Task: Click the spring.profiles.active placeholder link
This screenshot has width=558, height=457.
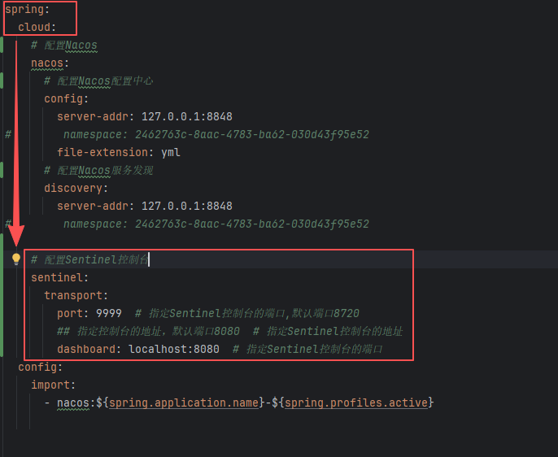Action: pos(356,403)
